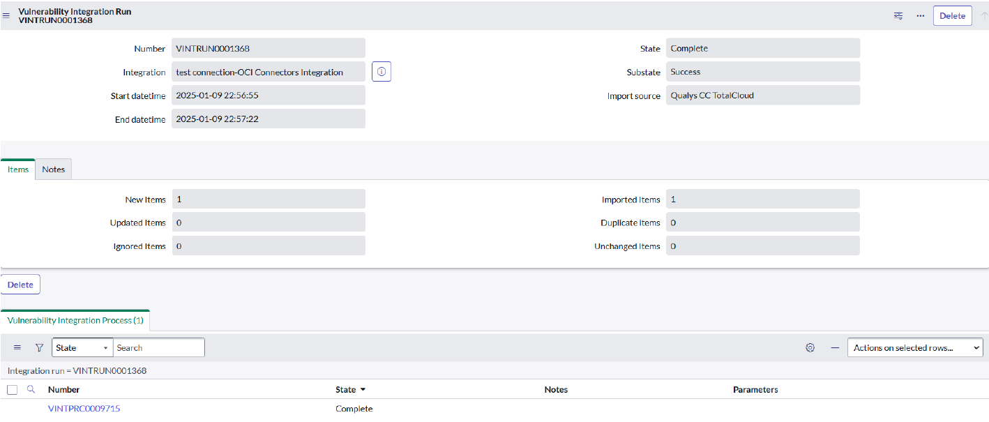Switch to the Notes tab

coord(53,169)
